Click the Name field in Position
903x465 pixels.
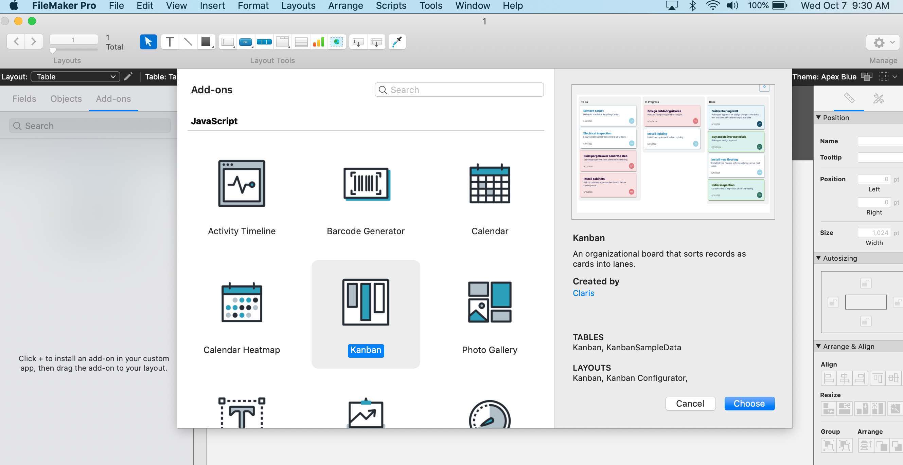click(880, 141)
